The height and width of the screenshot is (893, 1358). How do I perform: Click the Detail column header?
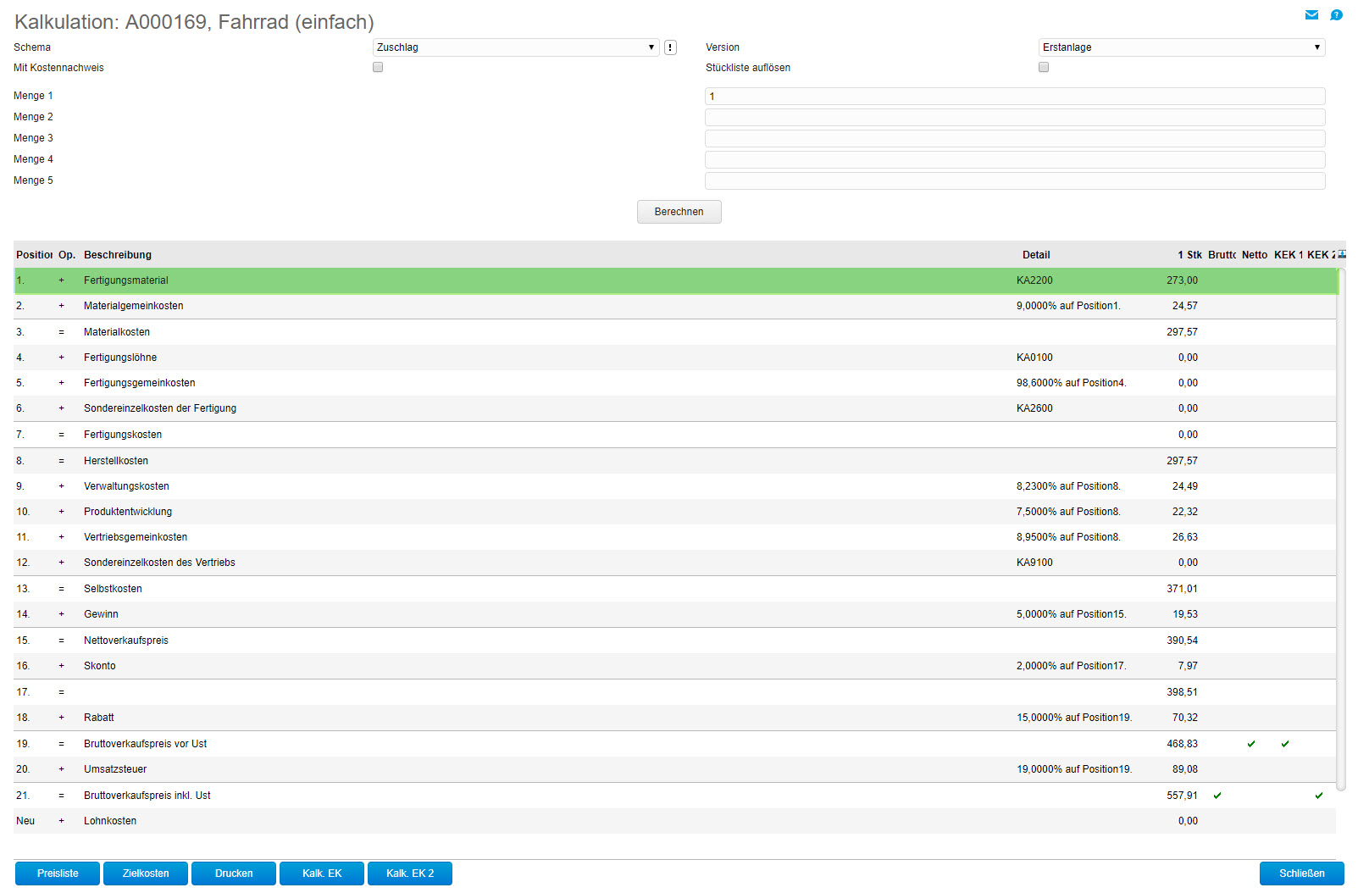coord(1035,255)
